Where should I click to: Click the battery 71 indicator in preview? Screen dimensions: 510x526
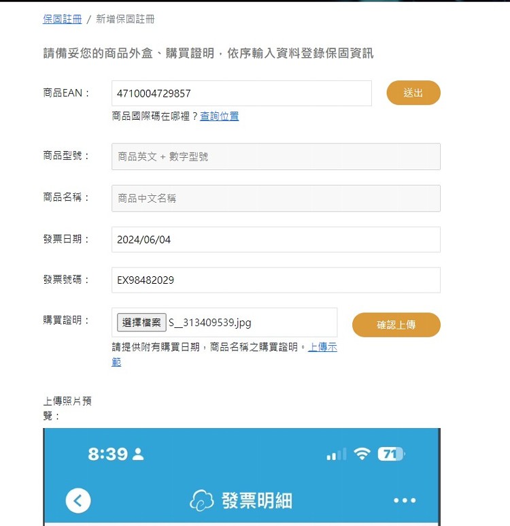(391, 455)
